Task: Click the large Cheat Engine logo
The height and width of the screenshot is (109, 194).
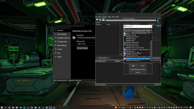Action: coord(159,21)
